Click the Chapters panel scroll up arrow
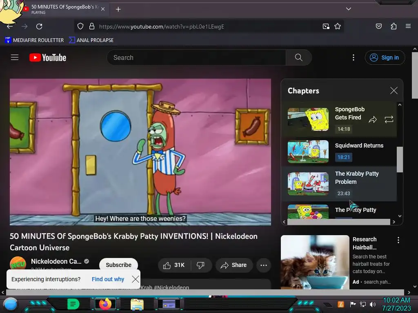Viewport: 418px width, 313px height. click(400, 105)
